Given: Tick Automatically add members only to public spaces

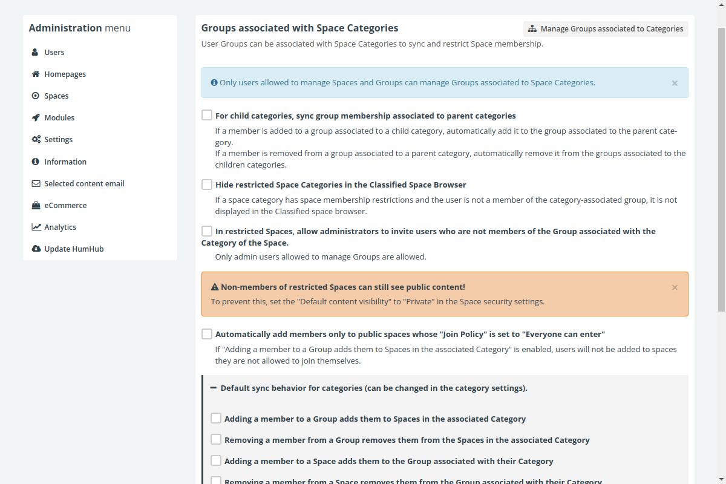Looking at the screenshot, I should pyautogui.click(x=207, y=333).
